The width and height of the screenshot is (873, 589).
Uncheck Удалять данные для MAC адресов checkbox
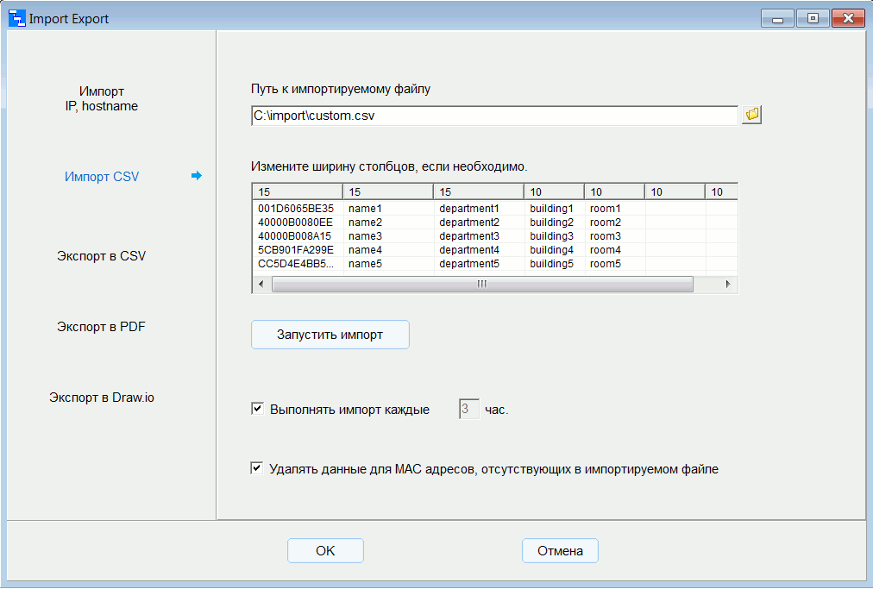pos(257,468)
